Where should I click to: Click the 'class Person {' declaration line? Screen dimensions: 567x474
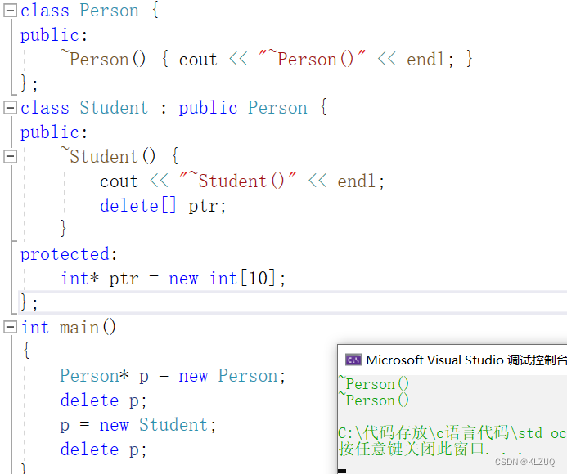[90, 10]
